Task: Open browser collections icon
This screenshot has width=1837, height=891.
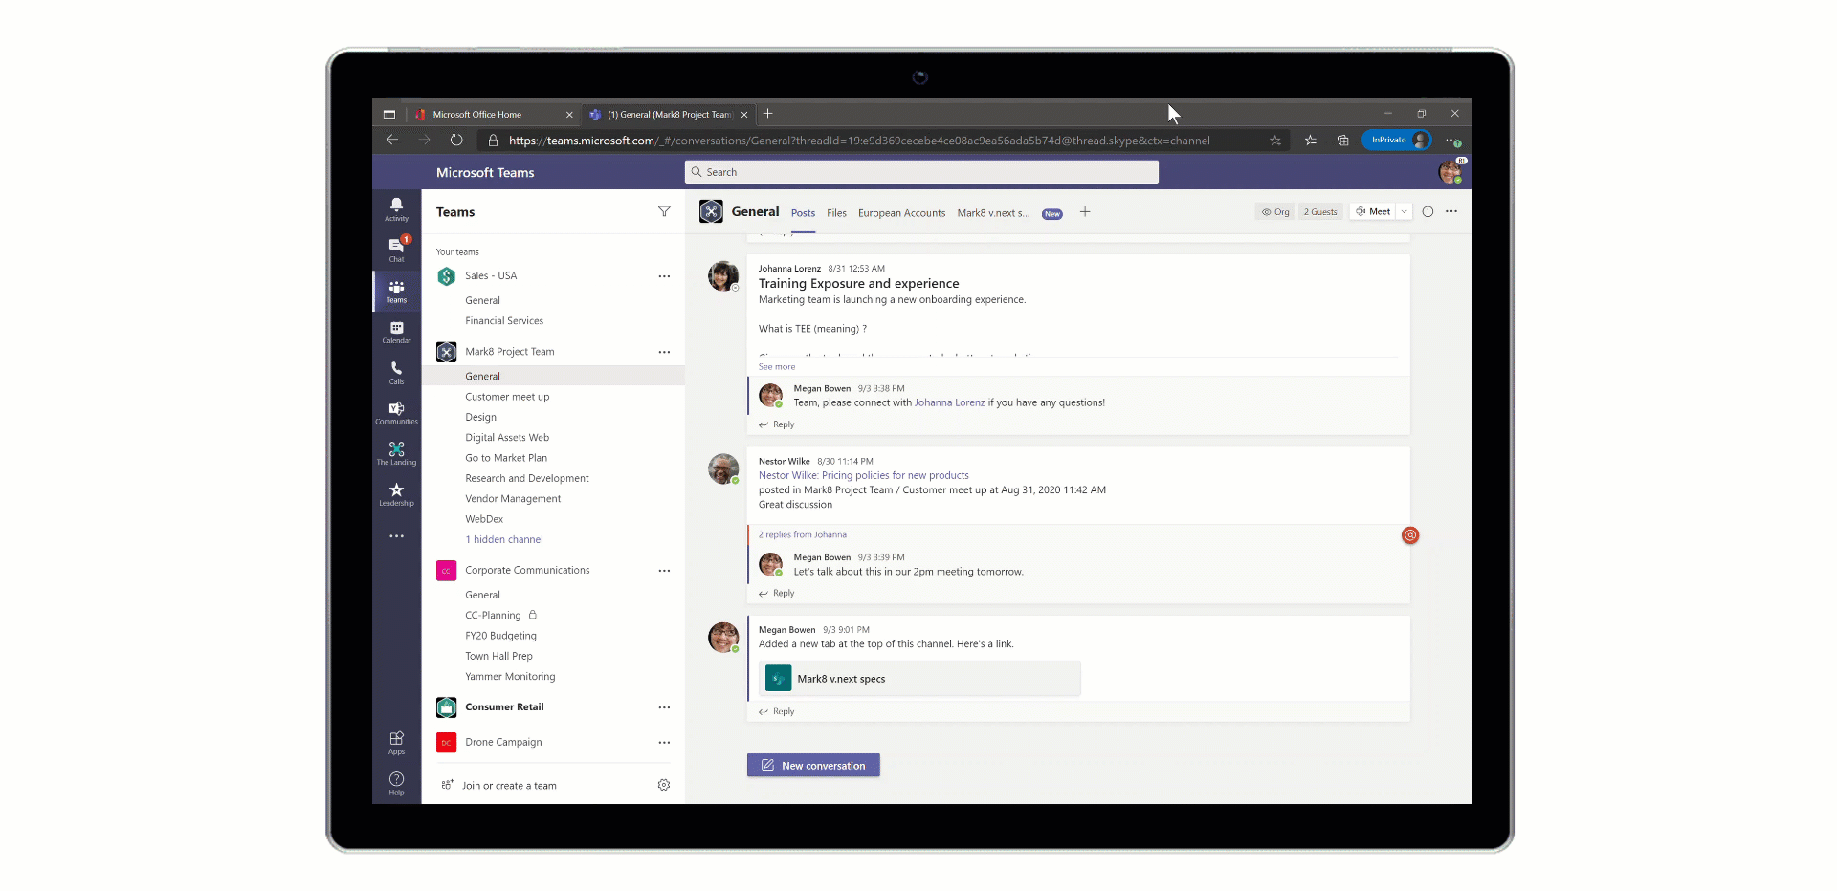Action: click(1343, 141)
